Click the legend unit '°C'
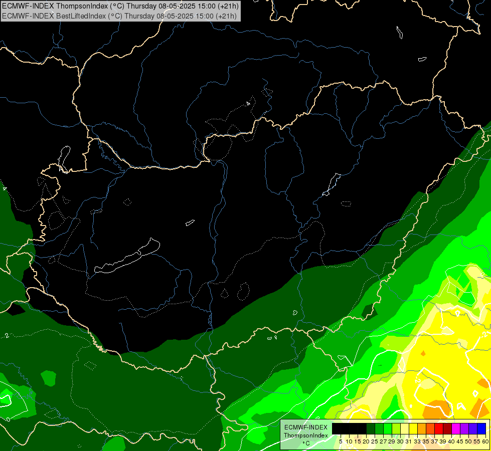This screenshot has width=491, height=451. [306, 443]
